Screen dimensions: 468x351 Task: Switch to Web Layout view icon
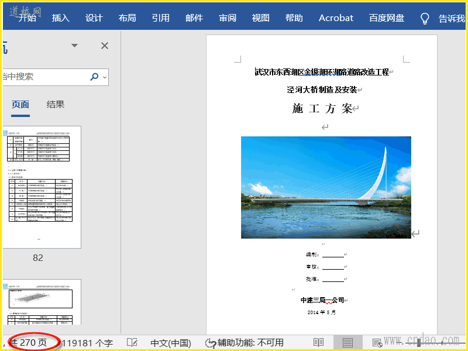377,343
